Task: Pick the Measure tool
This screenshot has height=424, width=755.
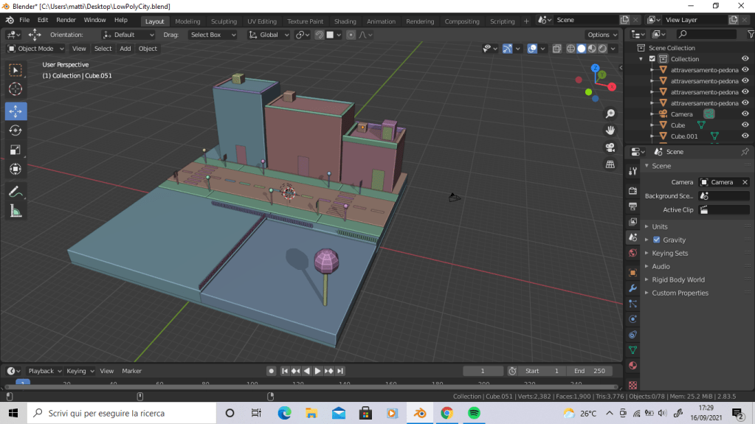Action: tap(15, 211)
